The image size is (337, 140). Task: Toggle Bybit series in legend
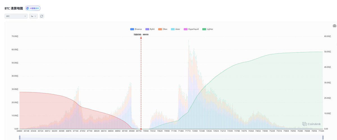pos(150,29)
